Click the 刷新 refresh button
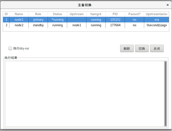This screenshot has width=172, height=131. pos(127,48)
